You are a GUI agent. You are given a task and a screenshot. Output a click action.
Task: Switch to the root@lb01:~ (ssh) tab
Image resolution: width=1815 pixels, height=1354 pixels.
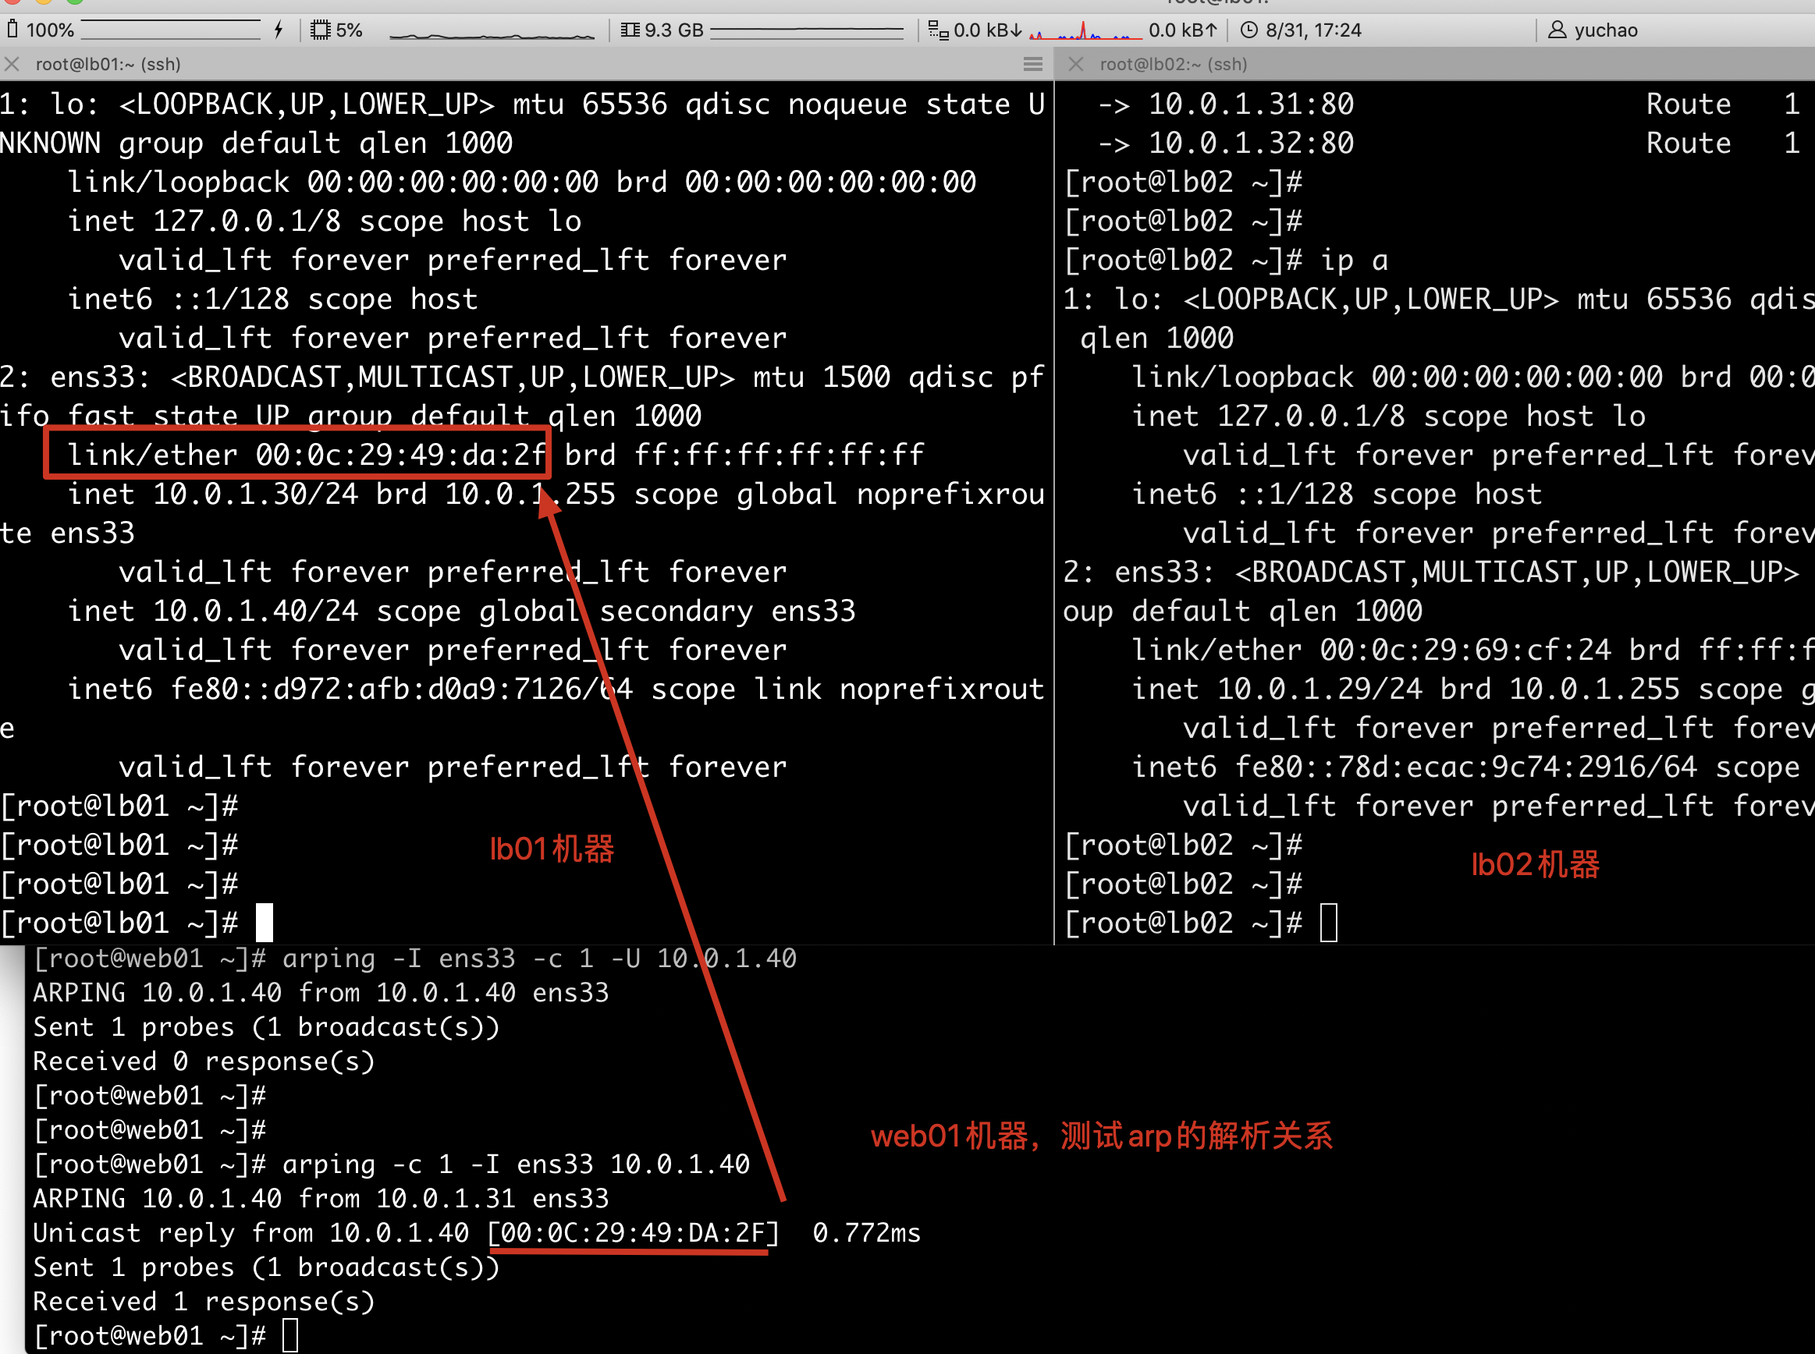tap(108, 64)
